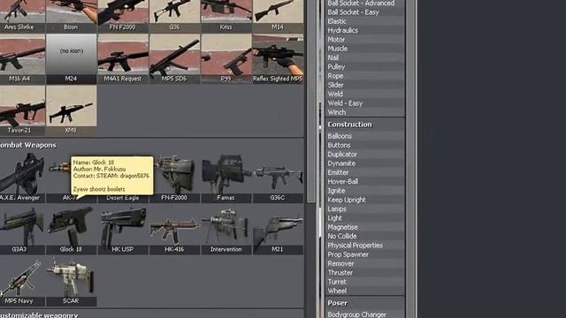Click the M14 rifle icon
The width and height of the screenshot is (566, 318).
278,16
